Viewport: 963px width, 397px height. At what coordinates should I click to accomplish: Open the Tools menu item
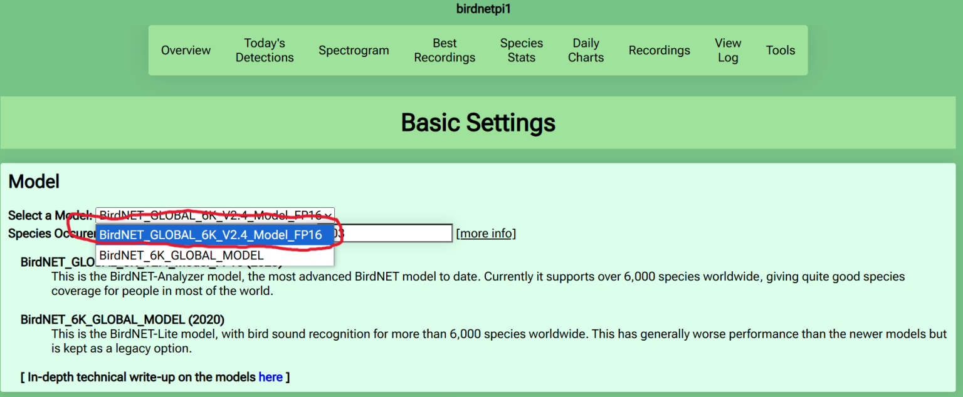780,50
